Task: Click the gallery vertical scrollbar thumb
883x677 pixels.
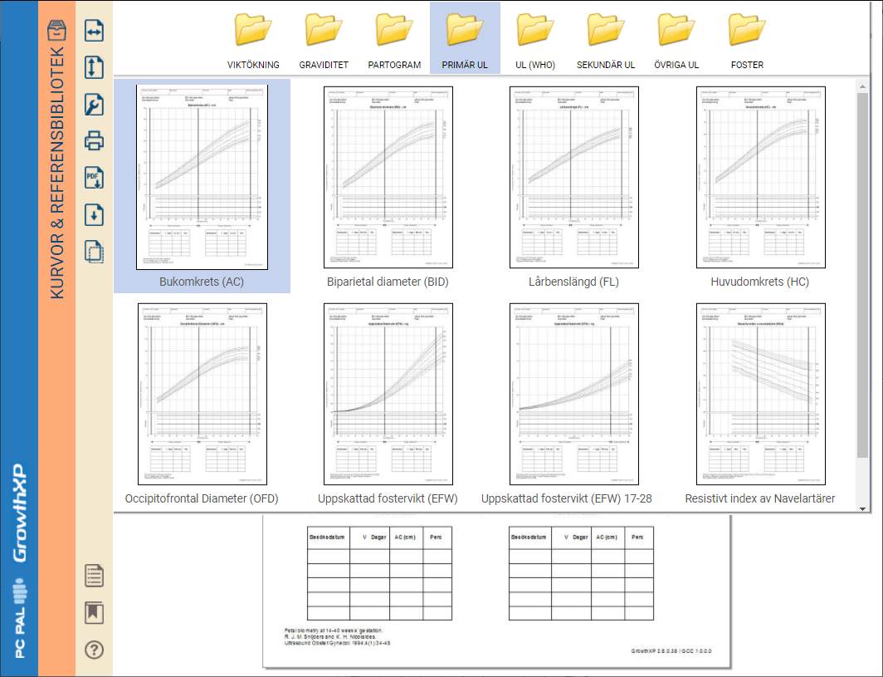Action: point(862,275)
